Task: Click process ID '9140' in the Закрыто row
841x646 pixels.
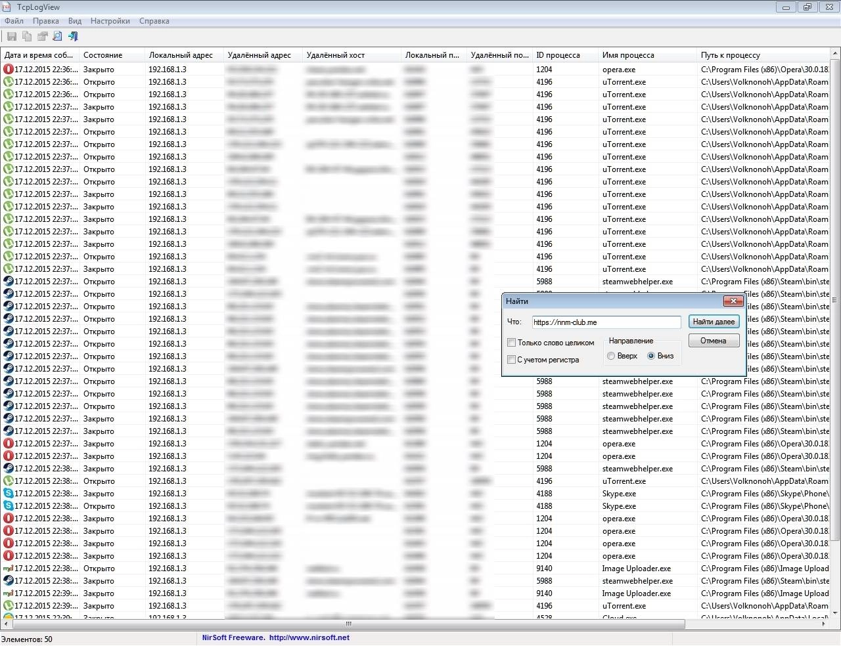Action: pos(544,593)
